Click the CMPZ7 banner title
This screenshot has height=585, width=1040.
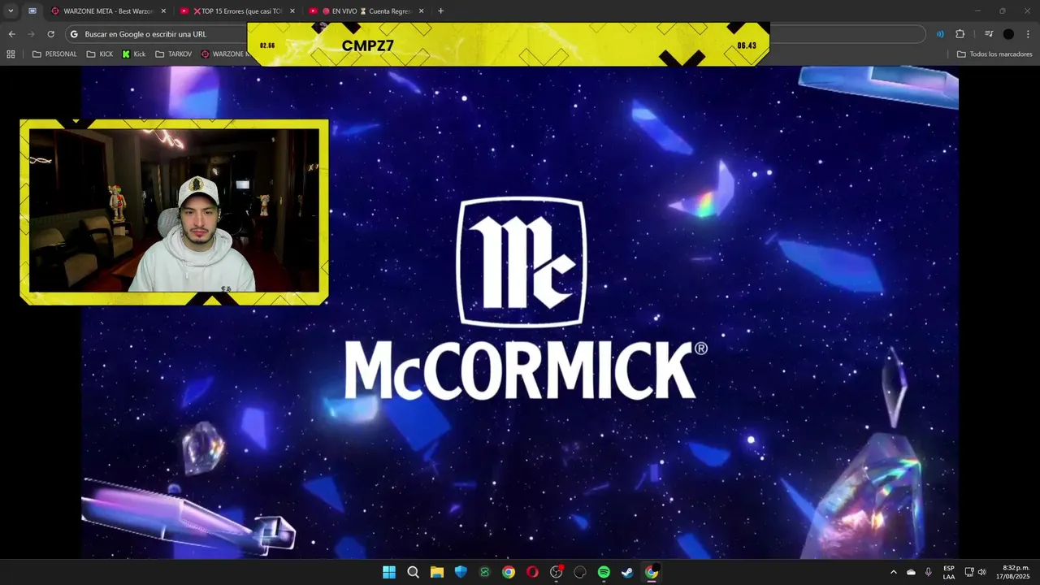click(367, 45)
